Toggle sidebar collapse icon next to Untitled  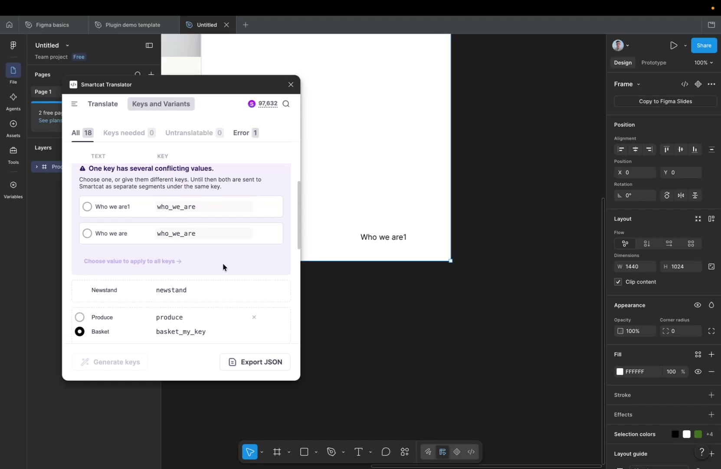[149, 45]
